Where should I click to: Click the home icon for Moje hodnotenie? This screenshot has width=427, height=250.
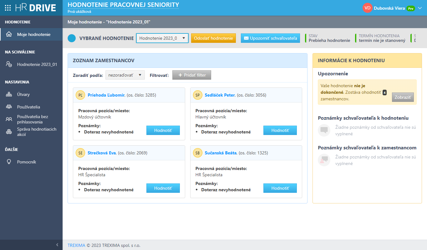(9, 34)
